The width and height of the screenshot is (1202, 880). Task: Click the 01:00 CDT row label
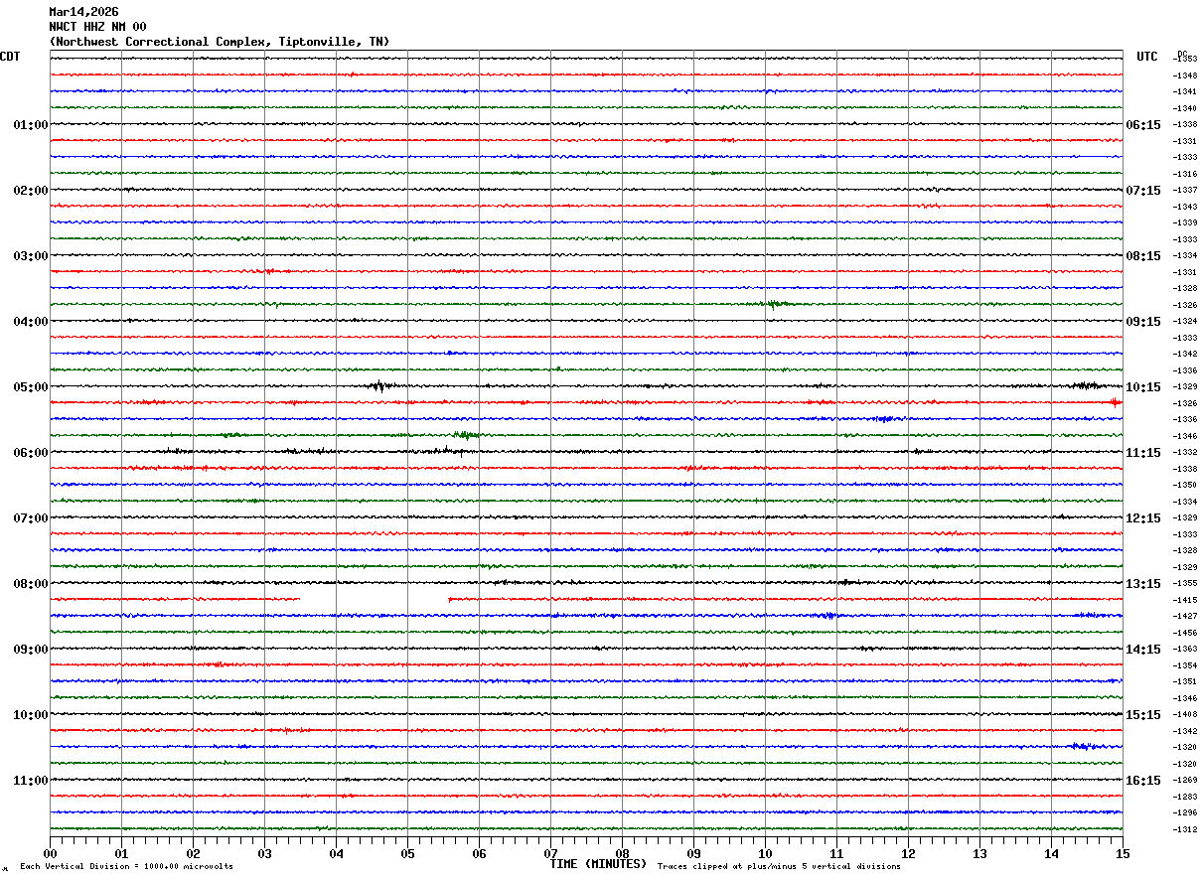[x=30, y=125]
